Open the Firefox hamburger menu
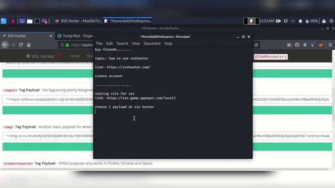 (330, 45)
